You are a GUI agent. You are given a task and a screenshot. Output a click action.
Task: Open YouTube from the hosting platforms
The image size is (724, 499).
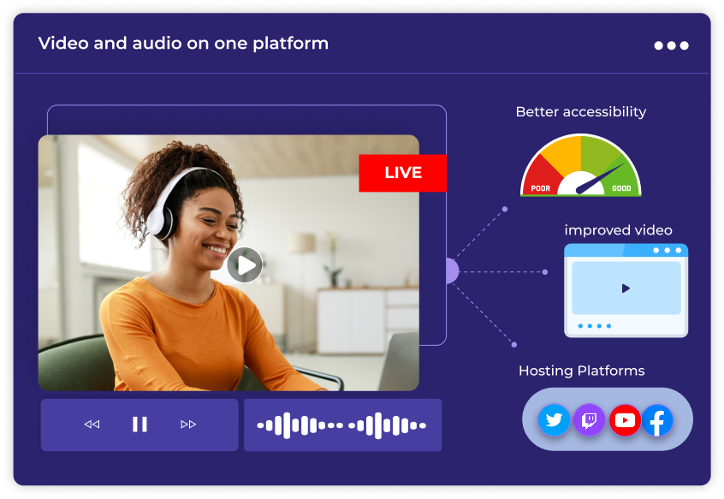click(x=625, y=420)
